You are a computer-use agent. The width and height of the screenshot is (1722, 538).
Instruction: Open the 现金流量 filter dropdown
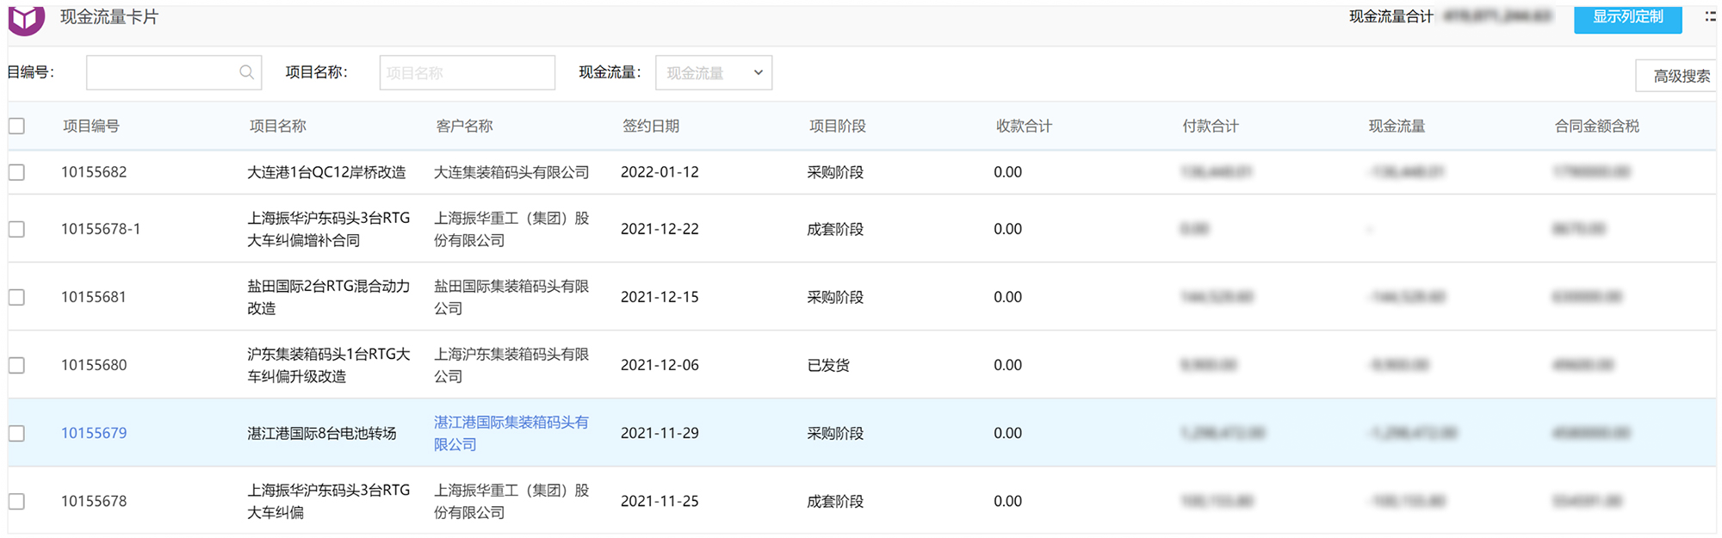coord(713,73)
